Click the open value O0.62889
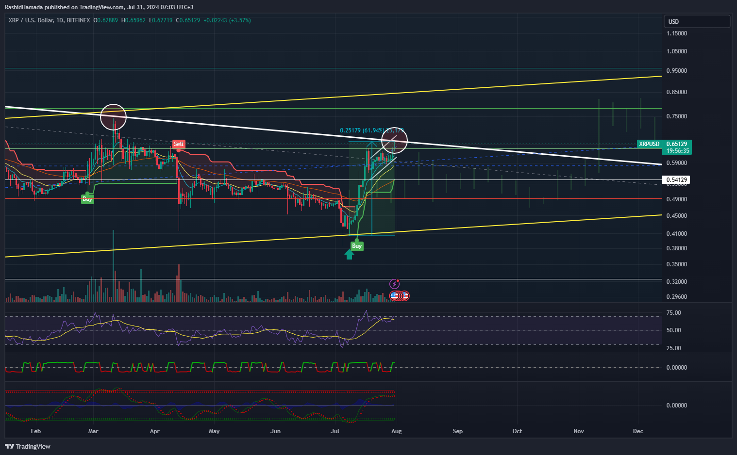This screenshot has width=737, height=455. click(x=105, y=20)
